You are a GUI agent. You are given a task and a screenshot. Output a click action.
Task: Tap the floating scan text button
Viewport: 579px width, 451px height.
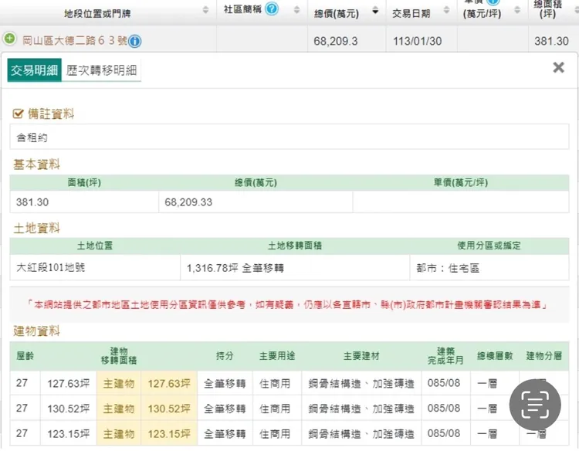click(x=535, y=405)
